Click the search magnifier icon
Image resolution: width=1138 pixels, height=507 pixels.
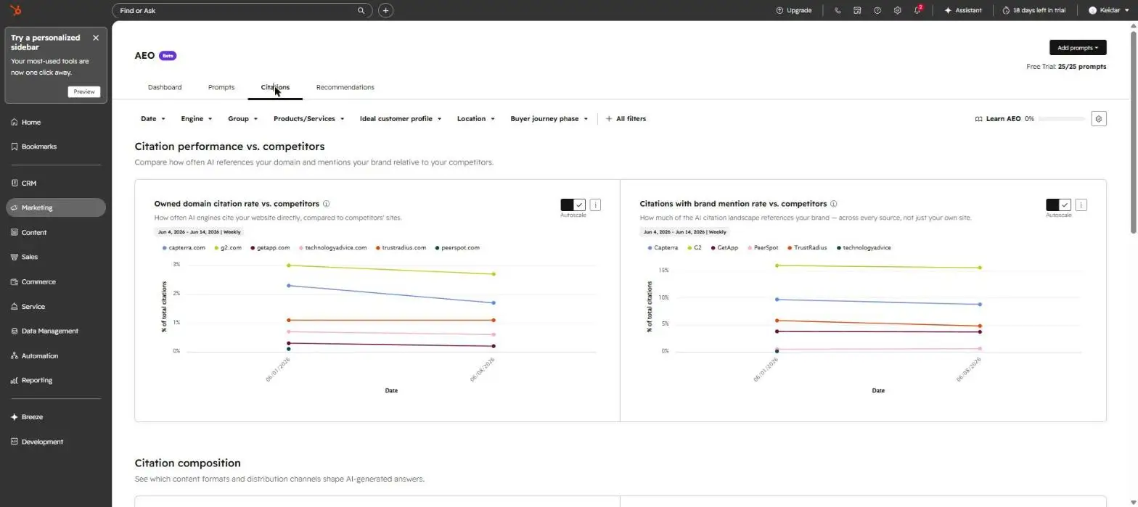click(x=361, y=11)
